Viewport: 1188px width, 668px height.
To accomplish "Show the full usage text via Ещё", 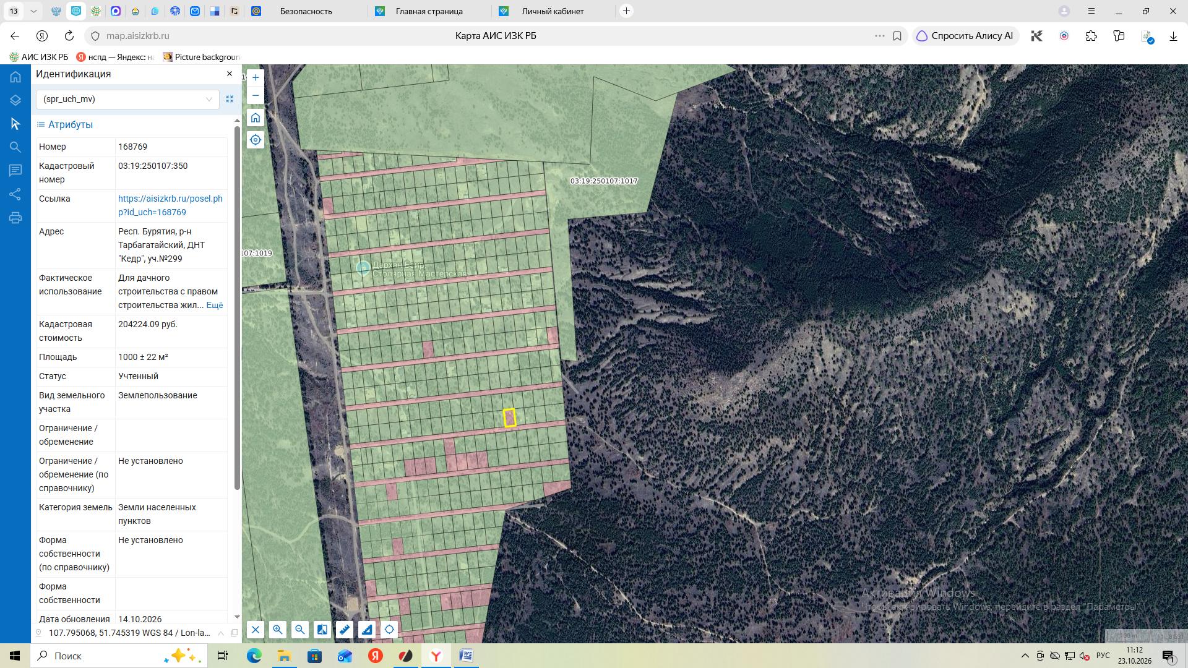I will point(215,305).
